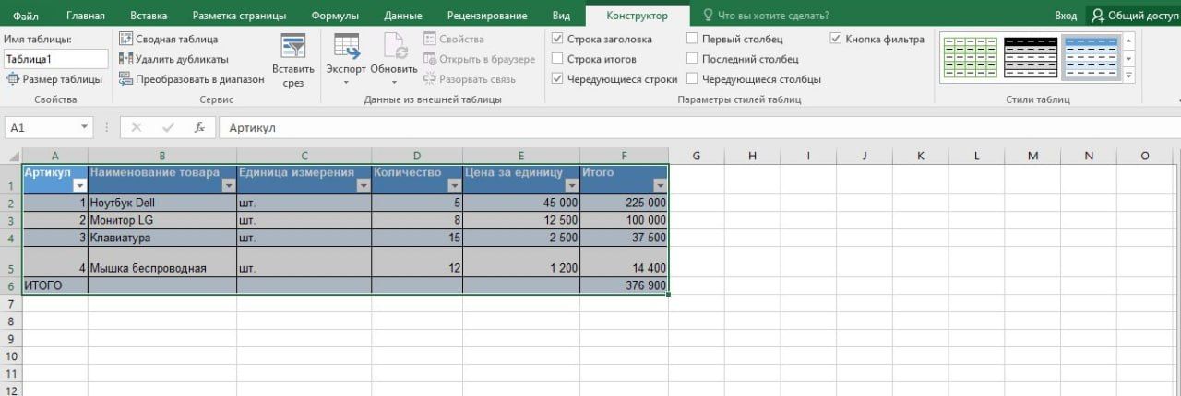1181x396 pixels.
Task: Click cell containing Мышка беспроводная
Action: point(162,262)
